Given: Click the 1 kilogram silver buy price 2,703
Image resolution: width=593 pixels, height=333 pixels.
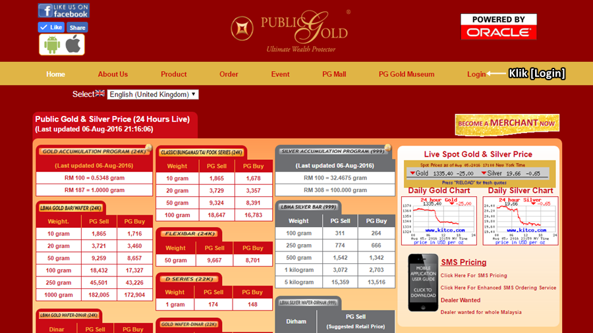Looking at the screenshot, I should tap(376, 270).
